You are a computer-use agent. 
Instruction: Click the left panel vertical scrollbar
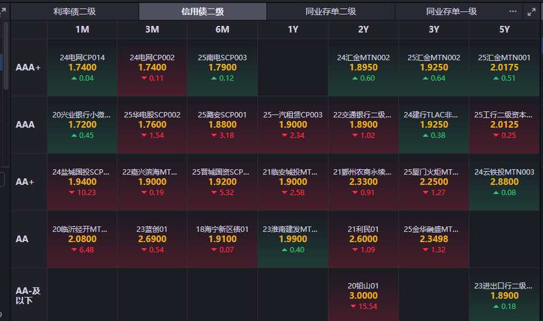6,55
